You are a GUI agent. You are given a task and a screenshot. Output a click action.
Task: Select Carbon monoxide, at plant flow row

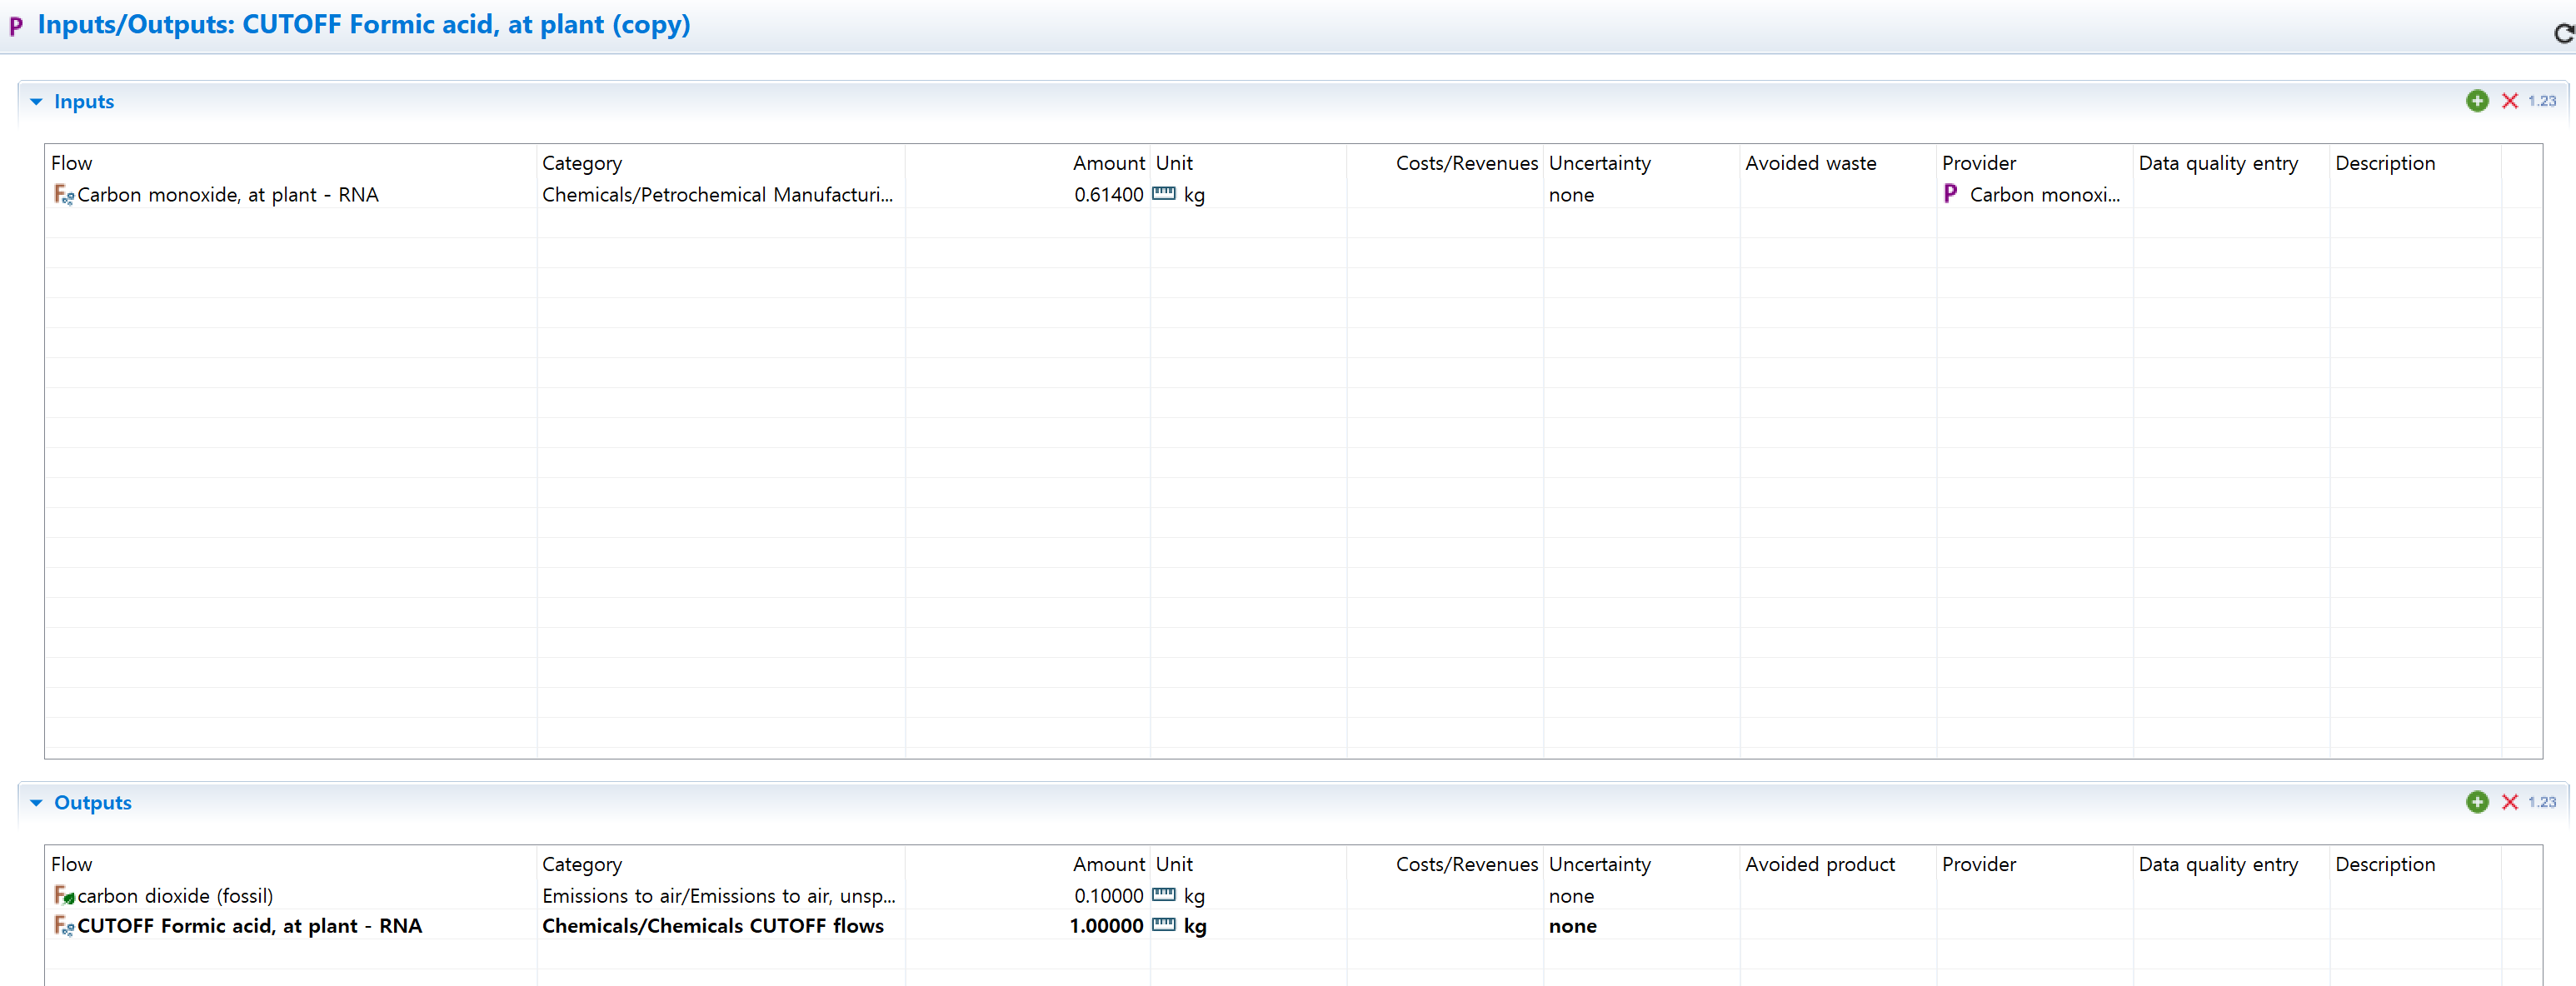[227, 195]
